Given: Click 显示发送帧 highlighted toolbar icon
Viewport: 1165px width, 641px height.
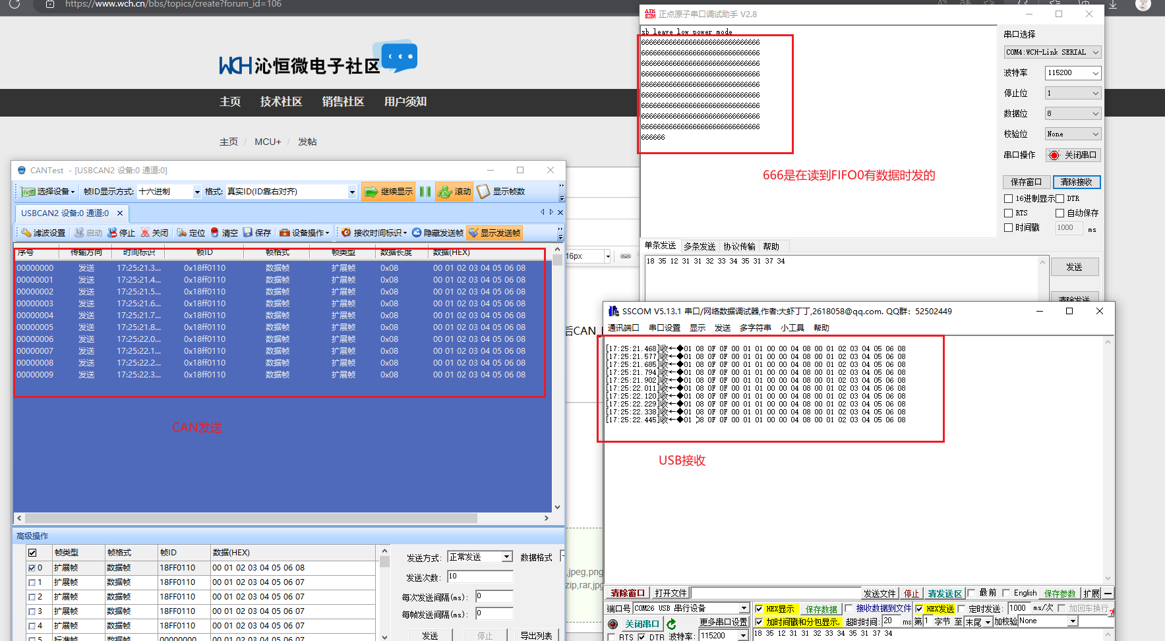Looking at the screenshot, I should click(494, 233).
